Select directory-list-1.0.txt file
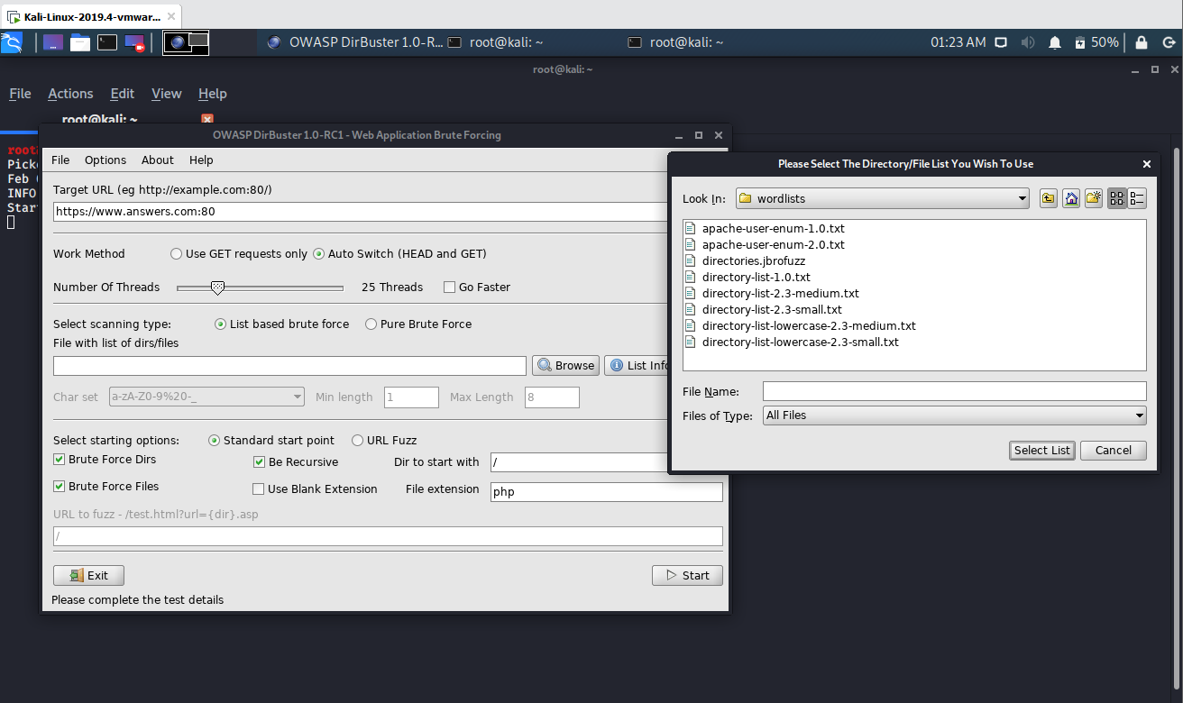This screenshot has width=1183, height=703. tap(756, 278)
